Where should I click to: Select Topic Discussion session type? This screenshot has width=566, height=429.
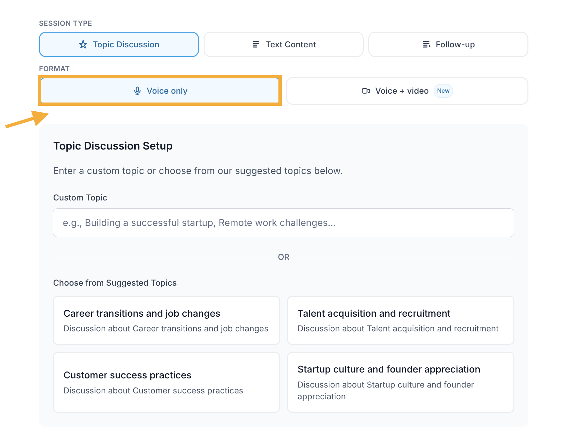pyautogui.click(x=119, y=44)
